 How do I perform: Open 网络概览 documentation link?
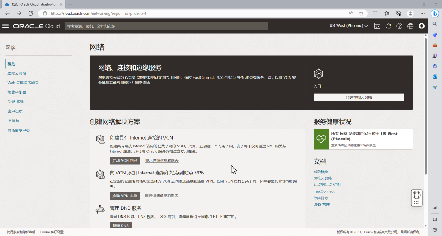(321, 171)
